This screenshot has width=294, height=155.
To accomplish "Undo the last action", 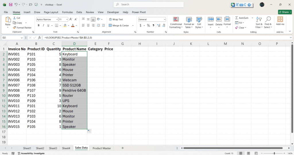I will 16,5.
